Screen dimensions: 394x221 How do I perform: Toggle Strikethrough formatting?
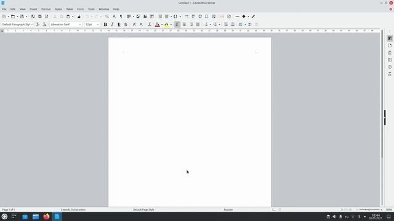126,25
